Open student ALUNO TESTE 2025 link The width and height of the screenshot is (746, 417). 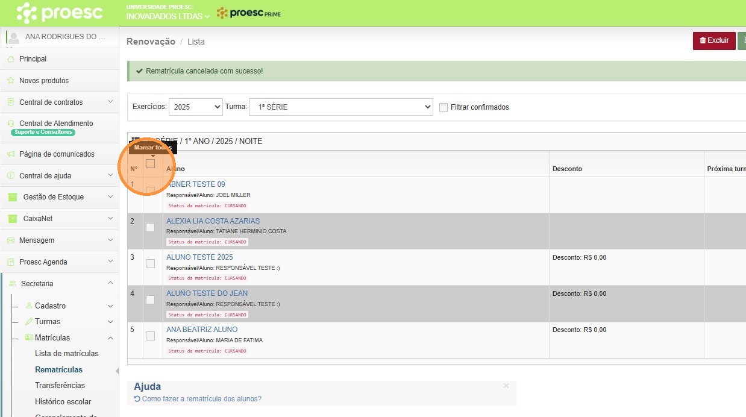pos(199,257)
